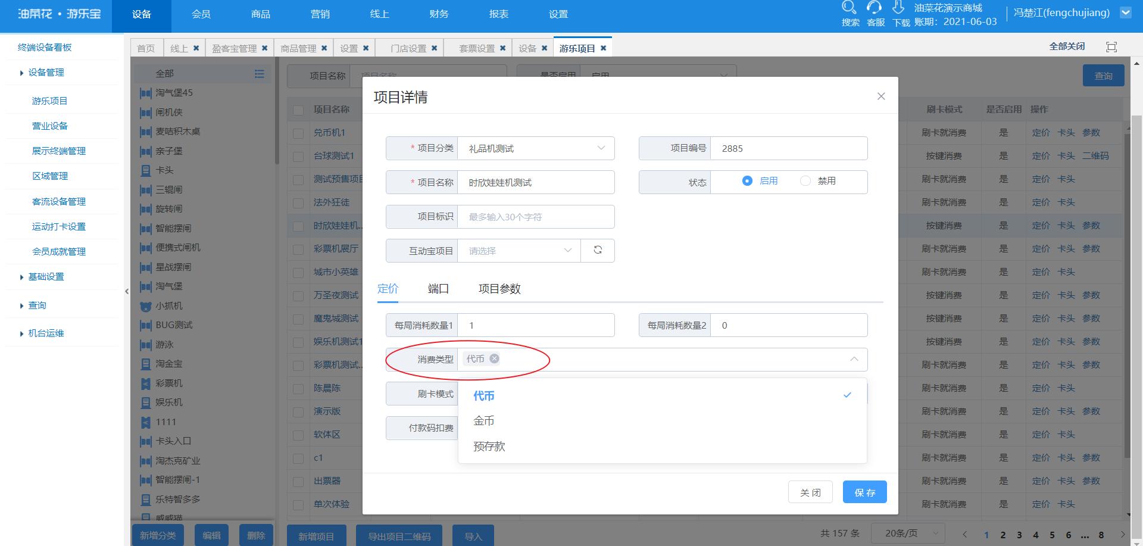
Task: Click the 关闭 button in dialog
Action: click(x=810, y=492)
